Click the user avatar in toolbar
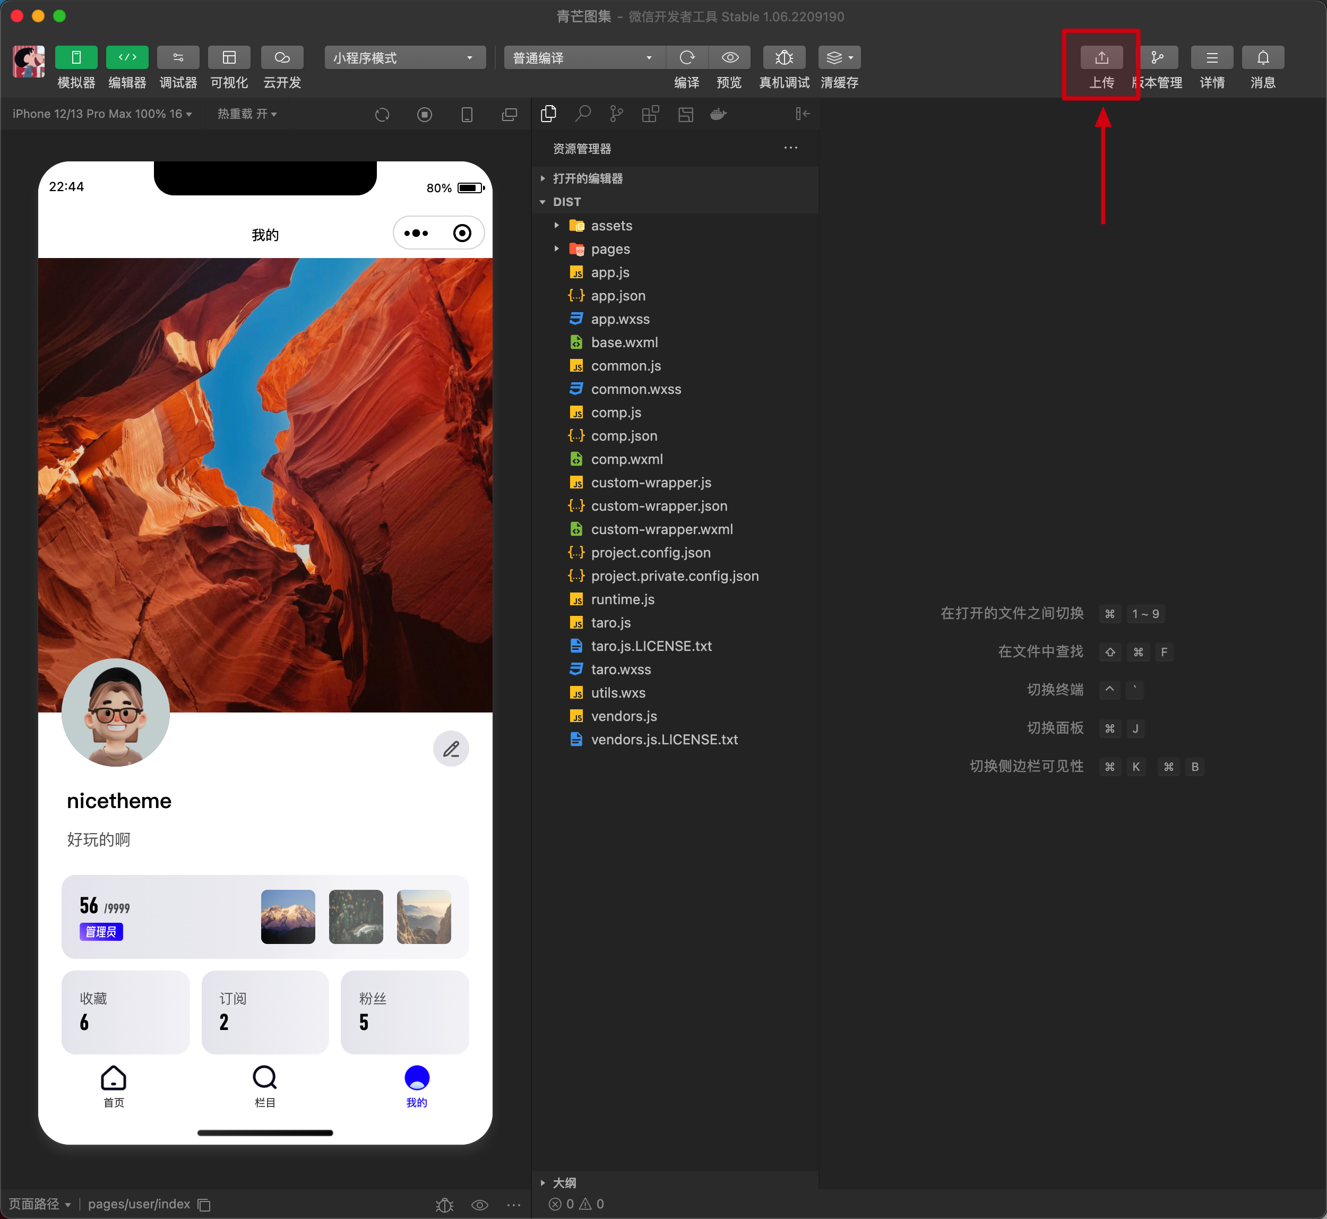This screenshot has height=1219, width=1327. (x=28, y=62)
